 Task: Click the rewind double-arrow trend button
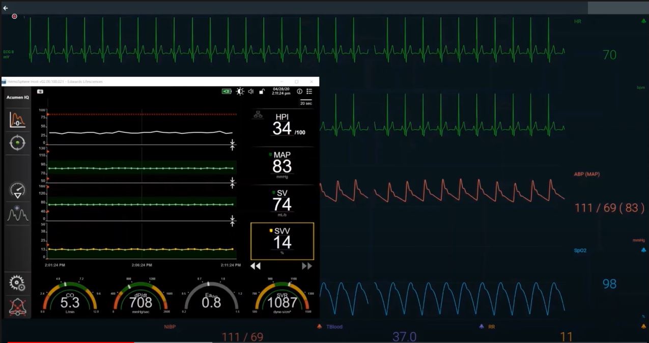256,266
